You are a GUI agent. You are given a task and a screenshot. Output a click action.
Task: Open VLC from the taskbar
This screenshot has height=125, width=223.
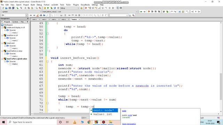75,122
